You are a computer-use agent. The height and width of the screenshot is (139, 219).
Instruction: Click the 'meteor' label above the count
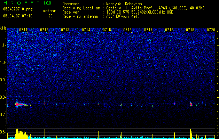(49, 11)
